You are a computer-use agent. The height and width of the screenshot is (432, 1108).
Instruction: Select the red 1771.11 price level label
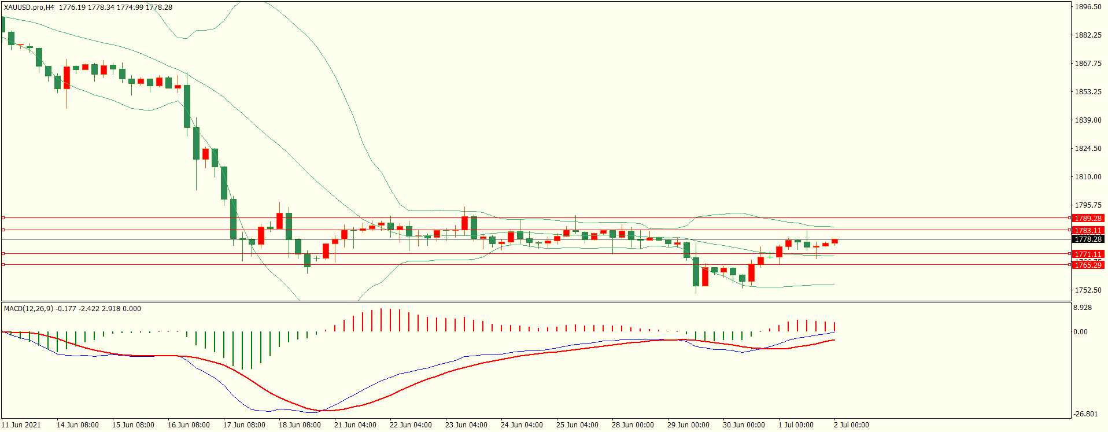pos(1088,254)
